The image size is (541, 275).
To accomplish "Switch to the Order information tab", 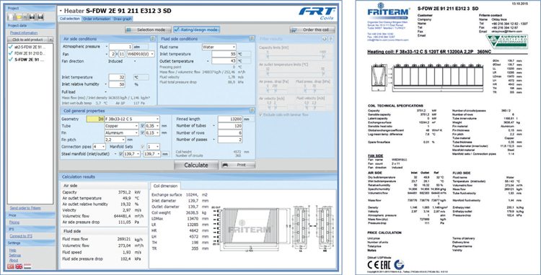I will click(x=97, y=19).
